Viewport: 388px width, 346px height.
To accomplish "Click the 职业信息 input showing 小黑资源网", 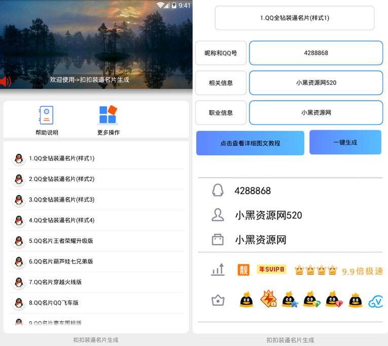I will pos(315,113).
